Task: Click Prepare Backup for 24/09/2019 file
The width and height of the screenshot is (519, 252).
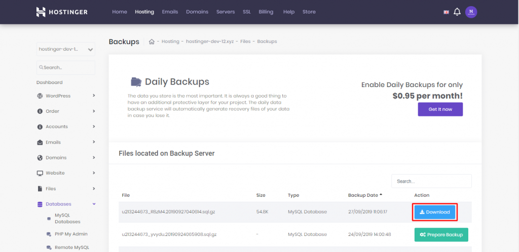Action: click(441, 234)
